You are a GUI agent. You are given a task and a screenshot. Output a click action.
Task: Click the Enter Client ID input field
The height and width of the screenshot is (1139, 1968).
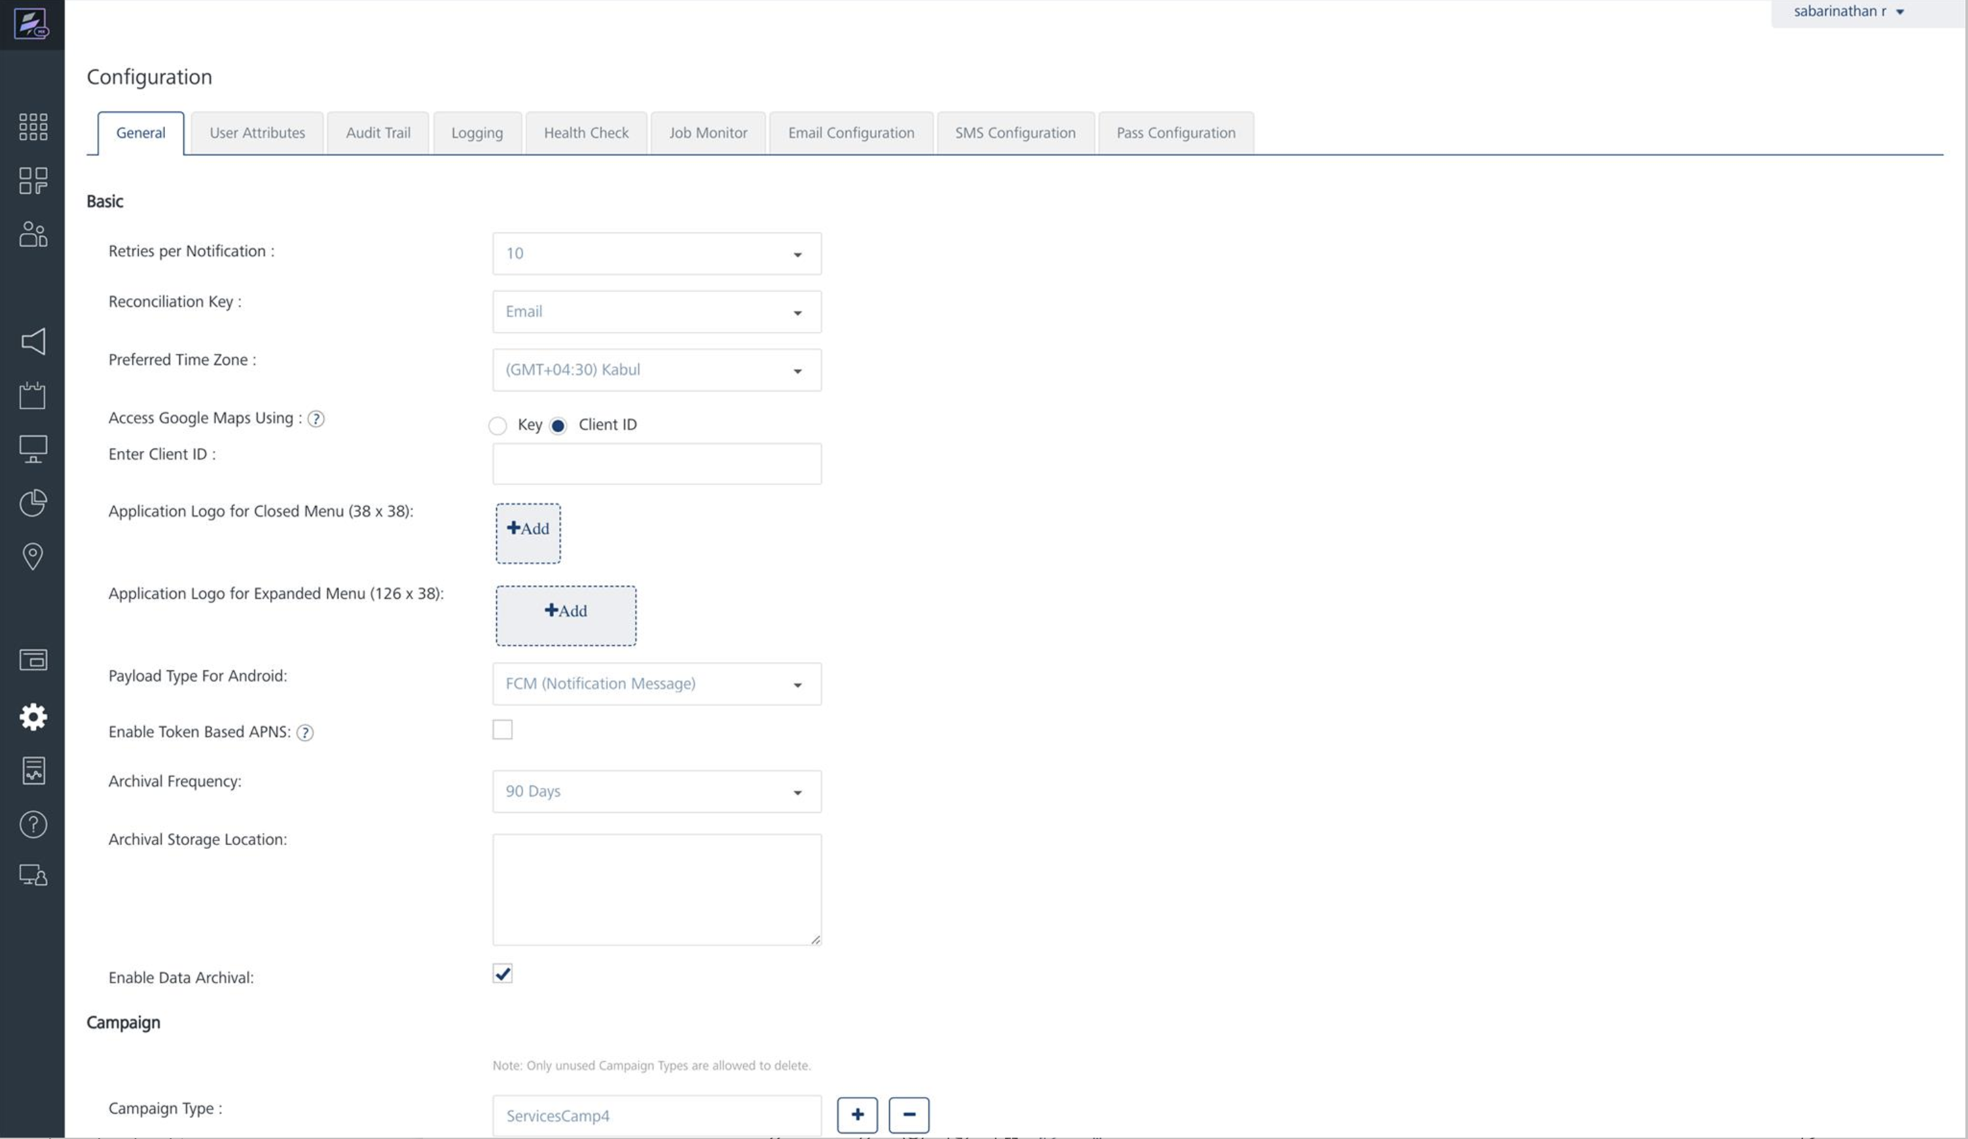[x=656, y=463]
